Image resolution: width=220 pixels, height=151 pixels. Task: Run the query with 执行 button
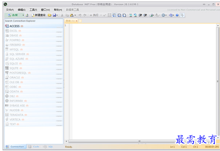point(94,15)
